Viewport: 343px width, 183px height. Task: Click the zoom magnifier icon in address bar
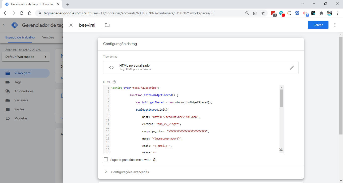(247, 13)
